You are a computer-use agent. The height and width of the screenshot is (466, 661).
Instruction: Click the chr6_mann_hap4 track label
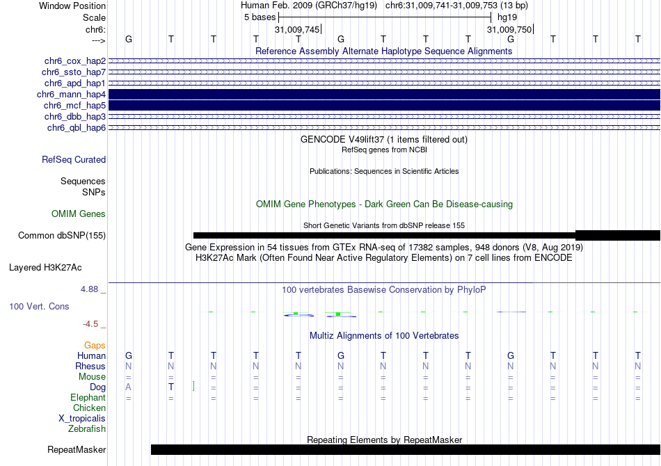[71, 95]
